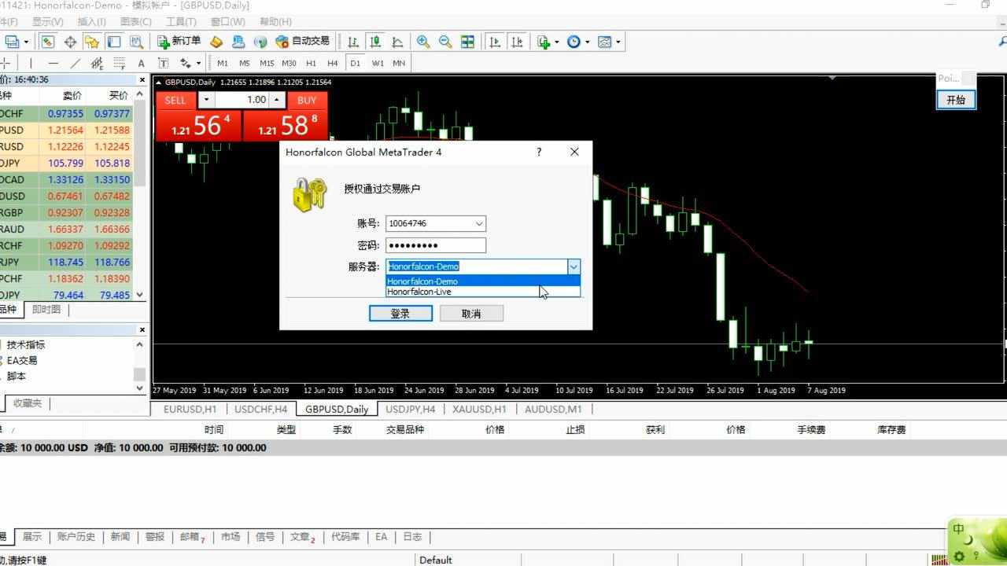The image size is (1007, 566).
Task: Open the Market Watch window icon
Action: pos(48,42)
